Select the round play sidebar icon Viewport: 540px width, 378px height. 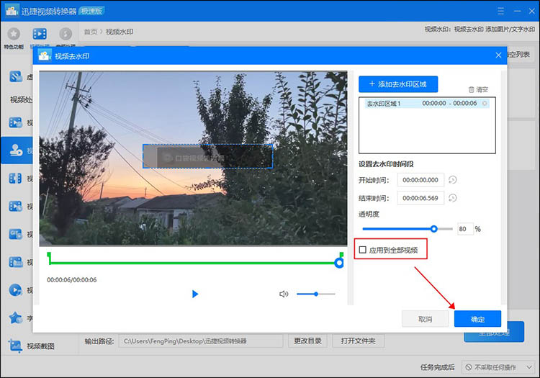(x=16, y=290)
